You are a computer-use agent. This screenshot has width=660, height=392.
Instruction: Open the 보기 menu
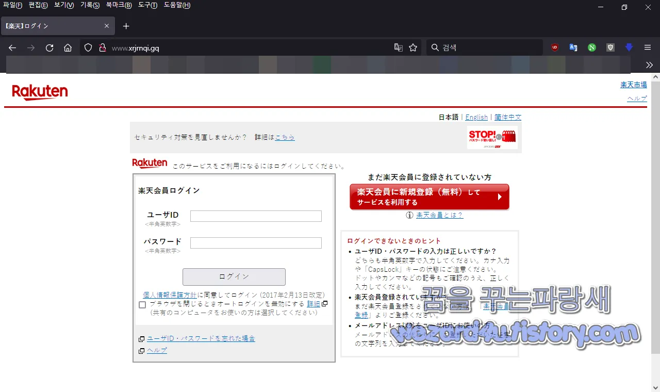pyautogui.click(x=64, y=5)
